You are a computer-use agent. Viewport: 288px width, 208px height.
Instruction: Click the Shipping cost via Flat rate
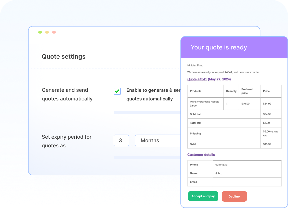(x=269, y=133)
